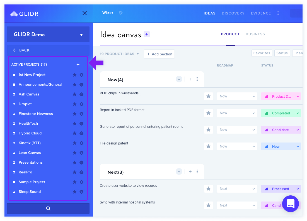
Task: Open settings gear for Sleep Sound
Action: 81,192
